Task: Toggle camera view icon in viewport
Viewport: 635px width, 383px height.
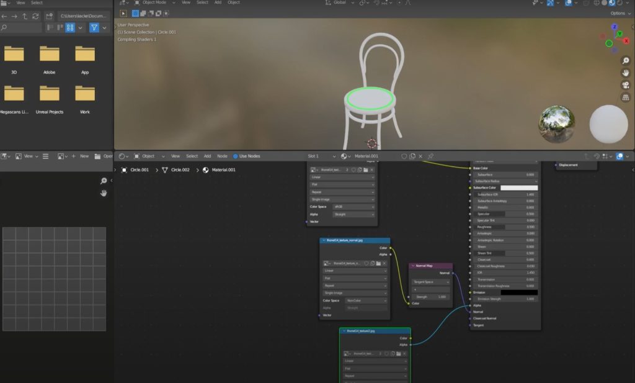Action: click(x=626, y=86)
